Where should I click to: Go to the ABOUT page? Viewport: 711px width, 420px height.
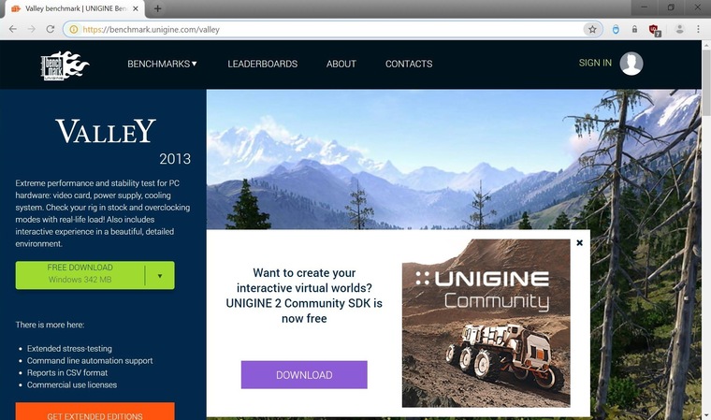tap(341, 64)
